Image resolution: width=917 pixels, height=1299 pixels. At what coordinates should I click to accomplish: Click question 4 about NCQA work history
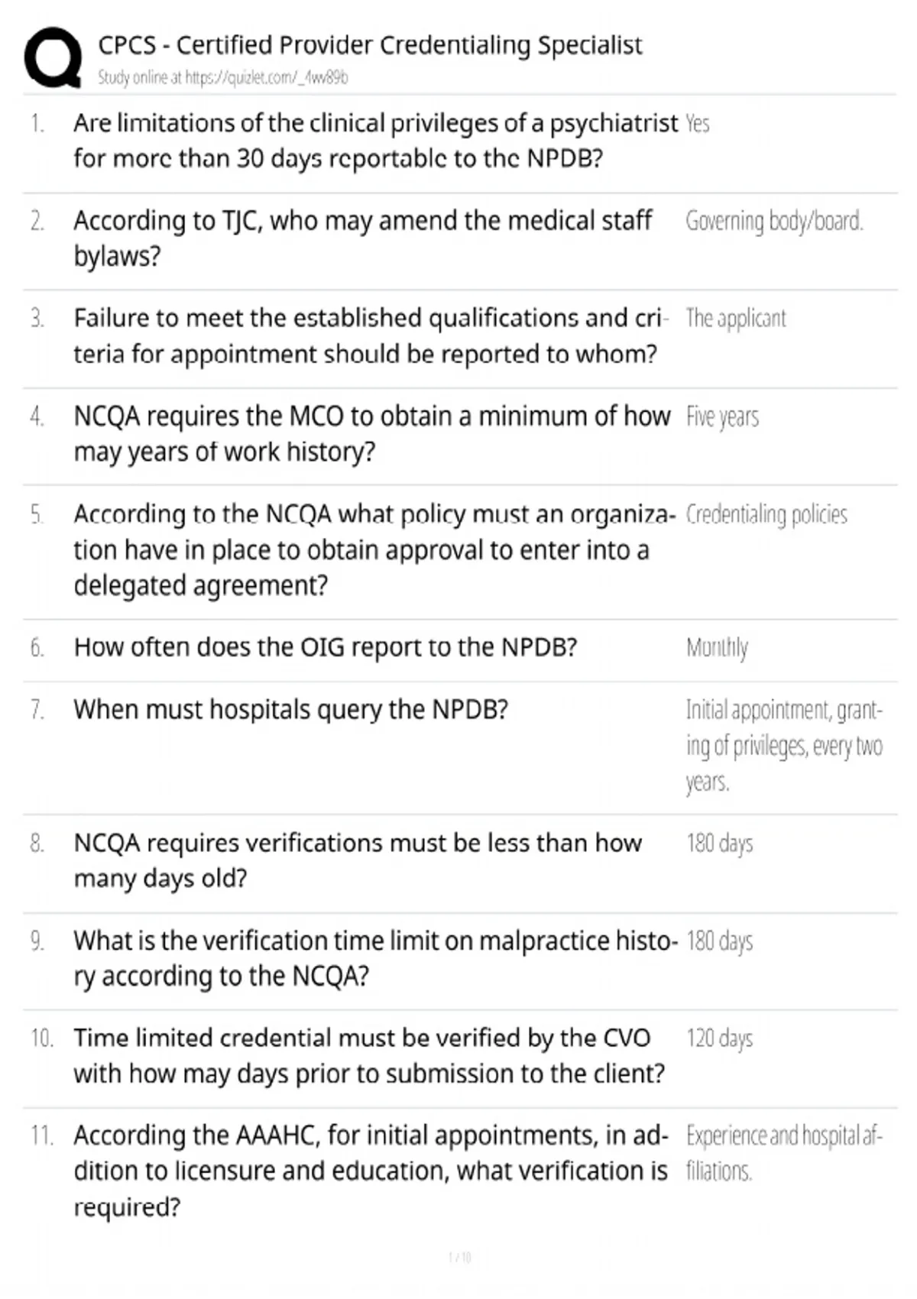click(372, 433)
